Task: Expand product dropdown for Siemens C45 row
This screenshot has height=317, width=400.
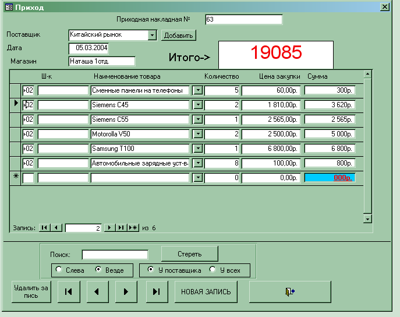Action: (197, 105)
